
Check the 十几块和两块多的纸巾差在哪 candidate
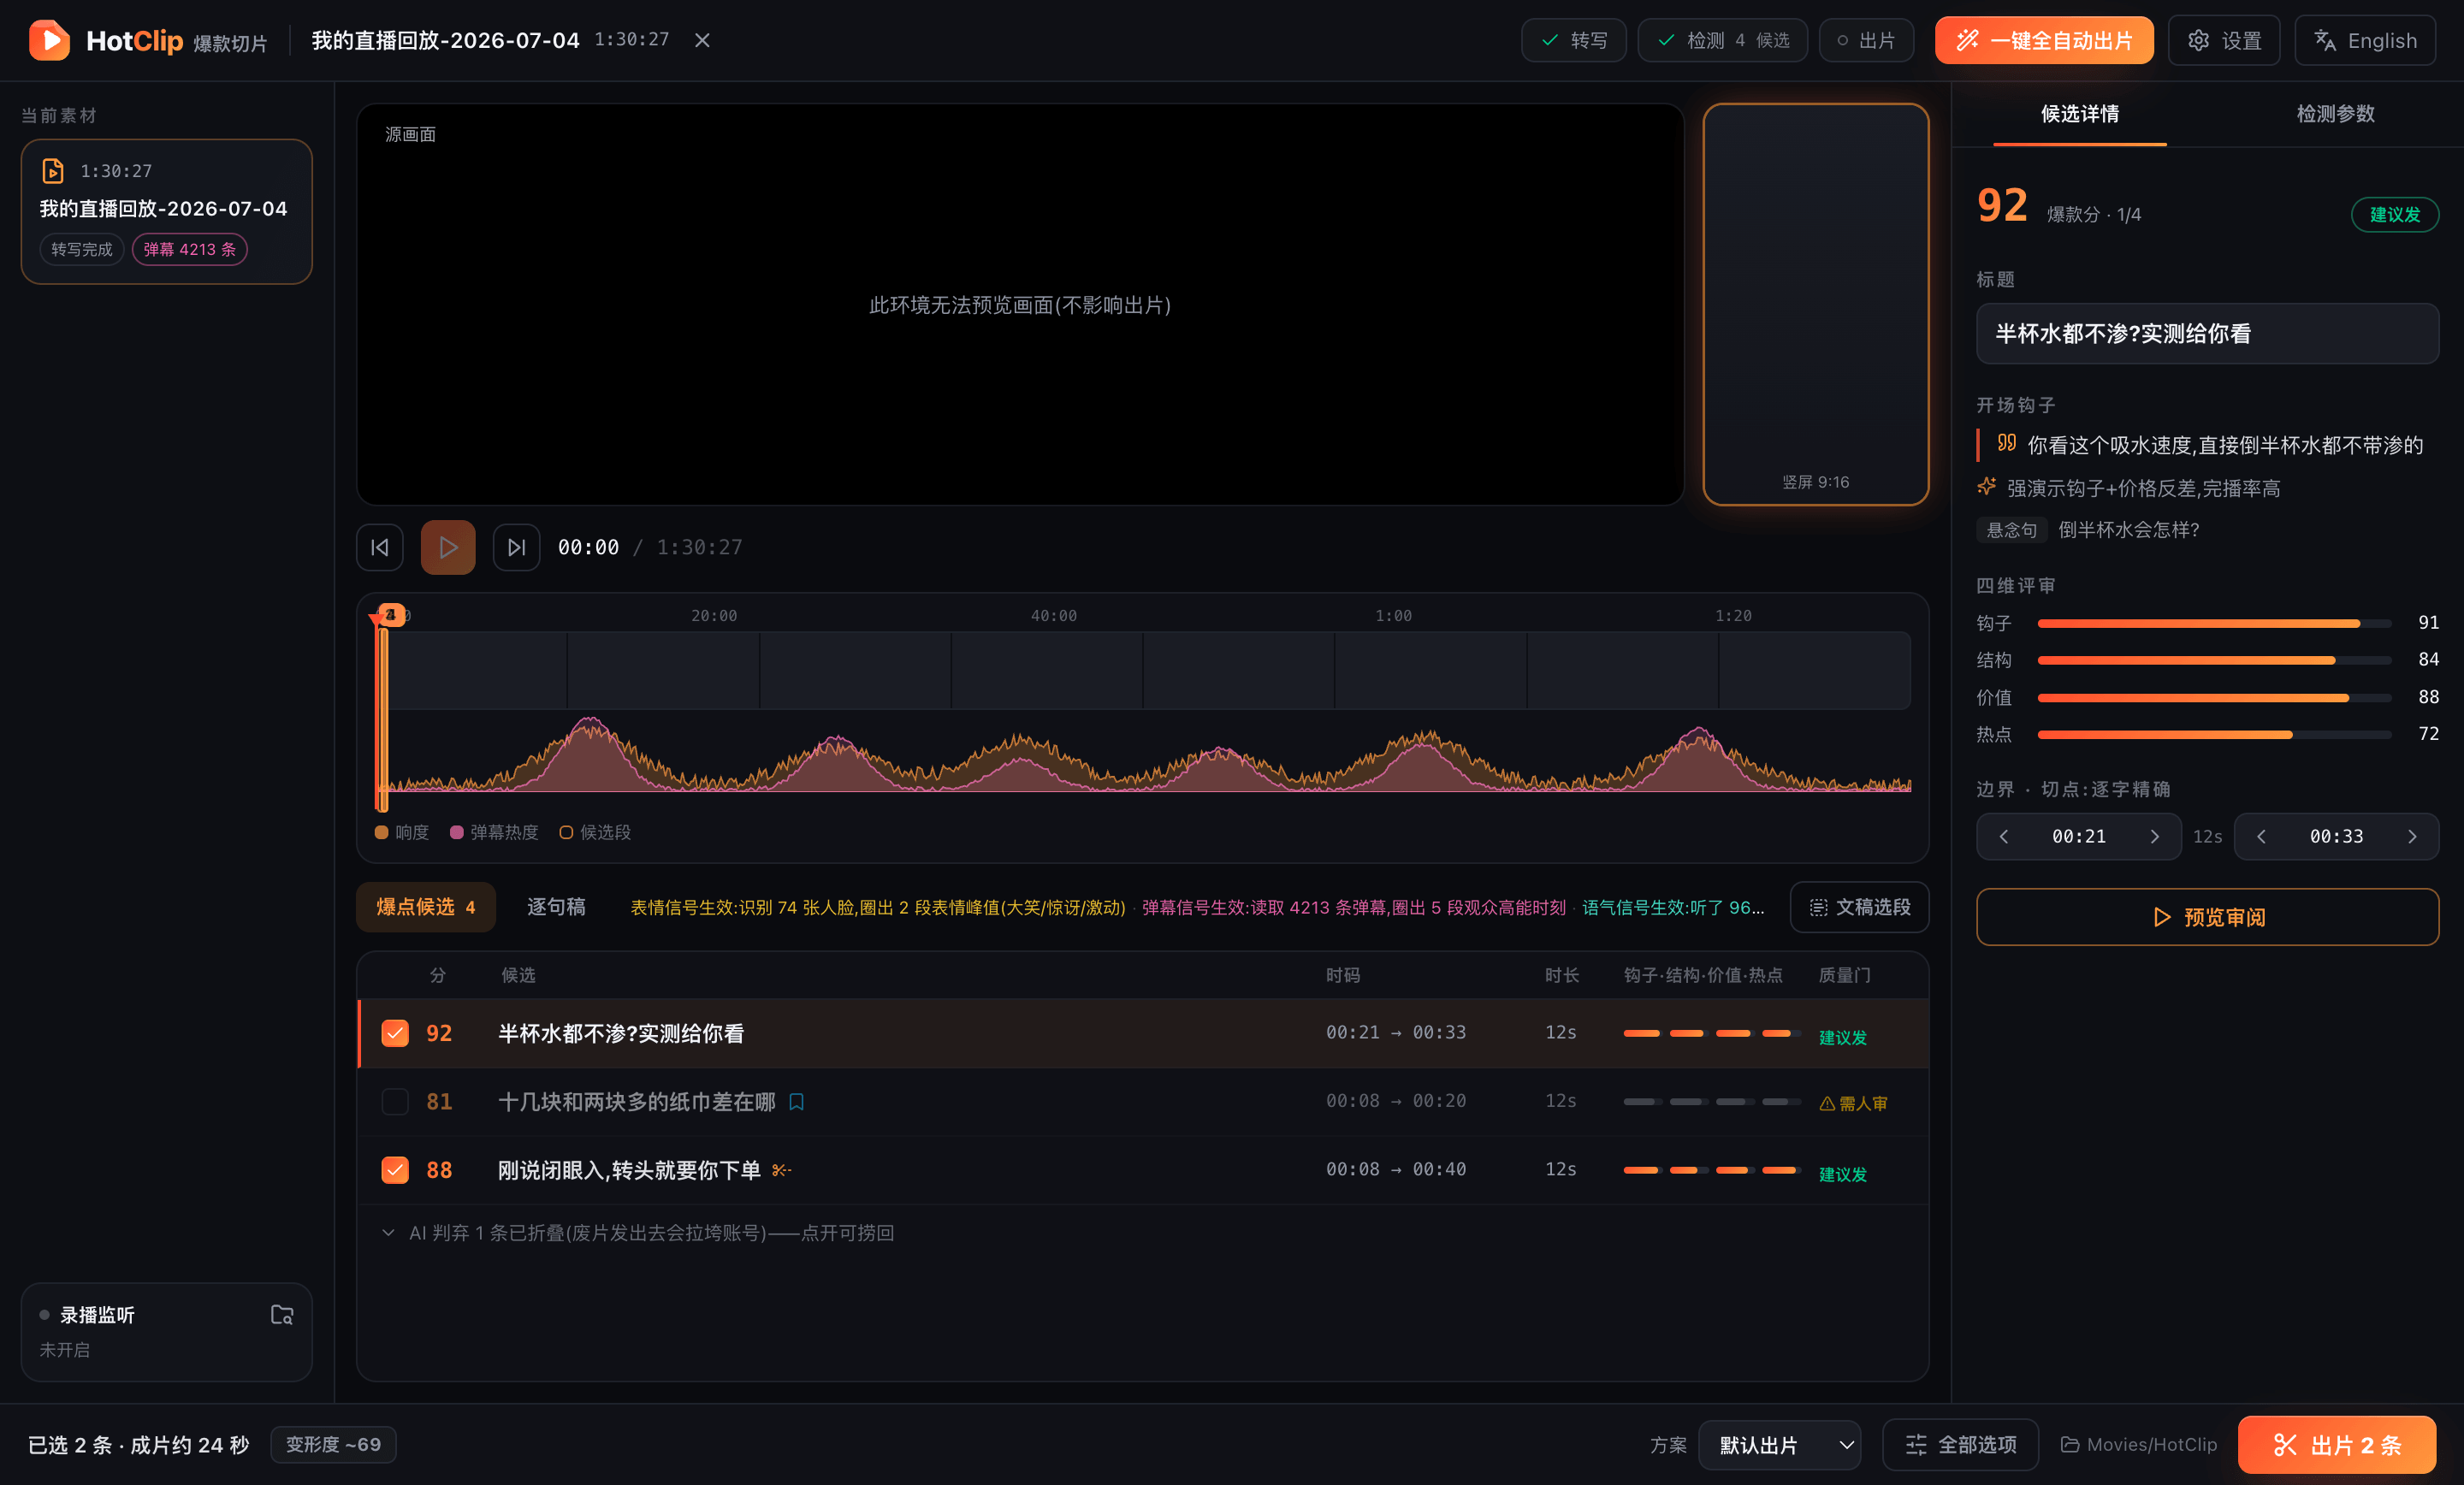395,1102
